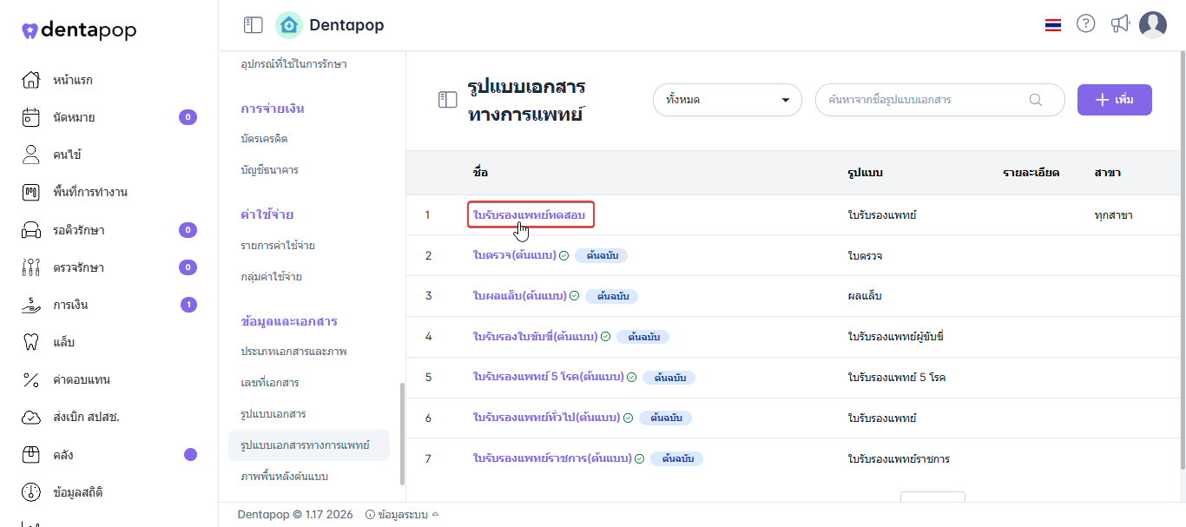Open announcements megaphone icon

1120,24
